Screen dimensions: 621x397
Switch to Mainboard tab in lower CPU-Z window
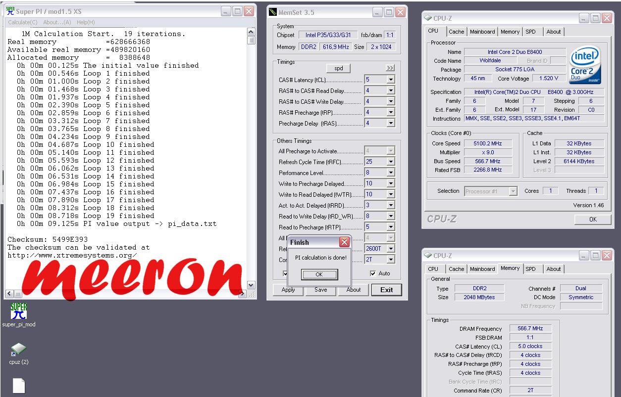pyautogui.click(x=482, y=269)
